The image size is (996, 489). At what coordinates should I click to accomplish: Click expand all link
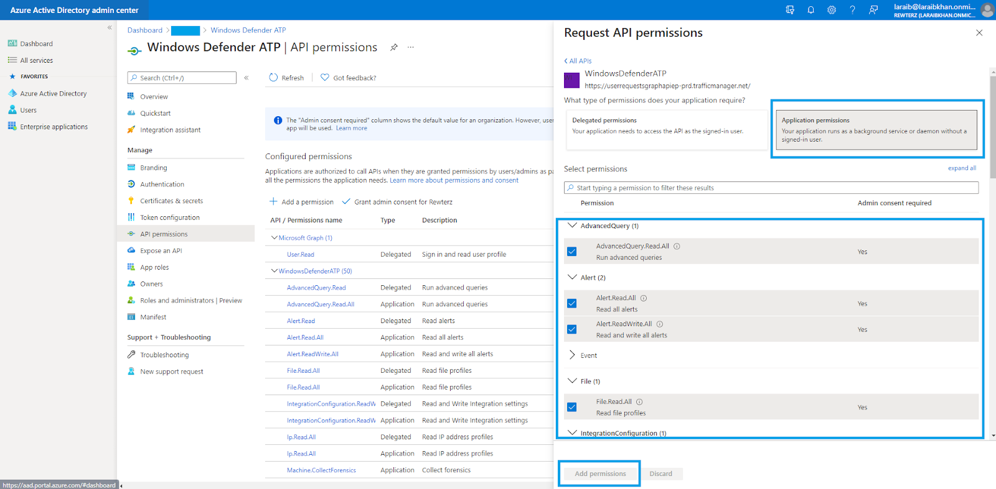(962, 168)
